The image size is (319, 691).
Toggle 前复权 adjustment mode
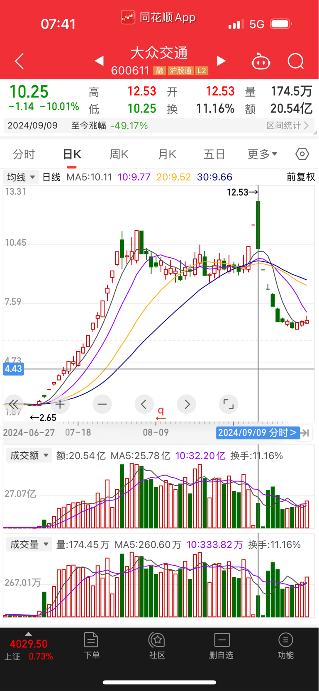tap(301, 177)
